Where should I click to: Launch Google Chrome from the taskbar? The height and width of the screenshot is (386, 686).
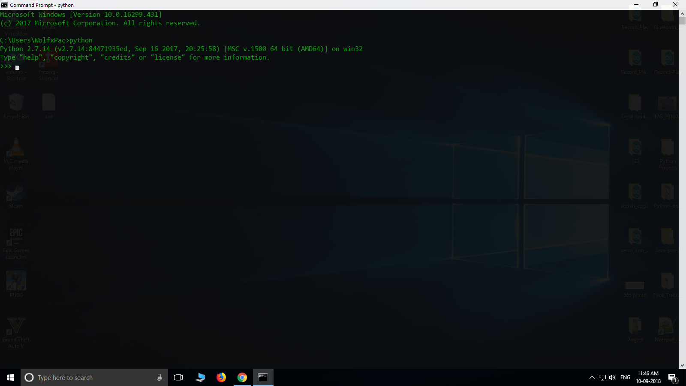[x=242, y=377]
